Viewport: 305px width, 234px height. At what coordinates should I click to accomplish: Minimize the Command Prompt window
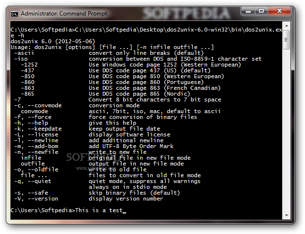pyautogui.click(x=248, y=11)
